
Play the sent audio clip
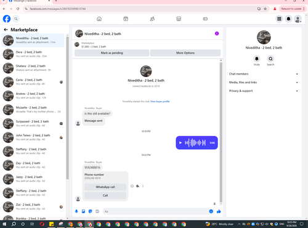180,142
